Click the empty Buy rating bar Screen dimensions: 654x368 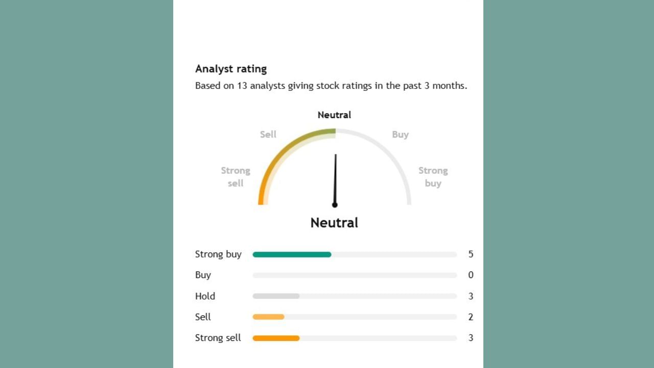355,275
